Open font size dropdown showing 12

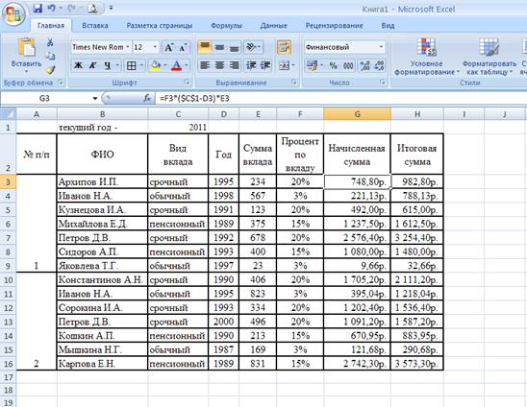pyautogui.click(x=155, y=47)
